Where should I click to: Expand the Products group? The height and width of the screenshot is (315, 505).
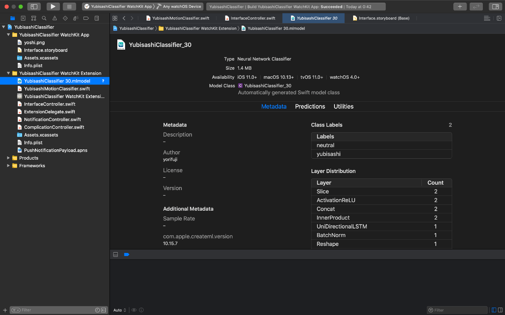coord(9,158)
